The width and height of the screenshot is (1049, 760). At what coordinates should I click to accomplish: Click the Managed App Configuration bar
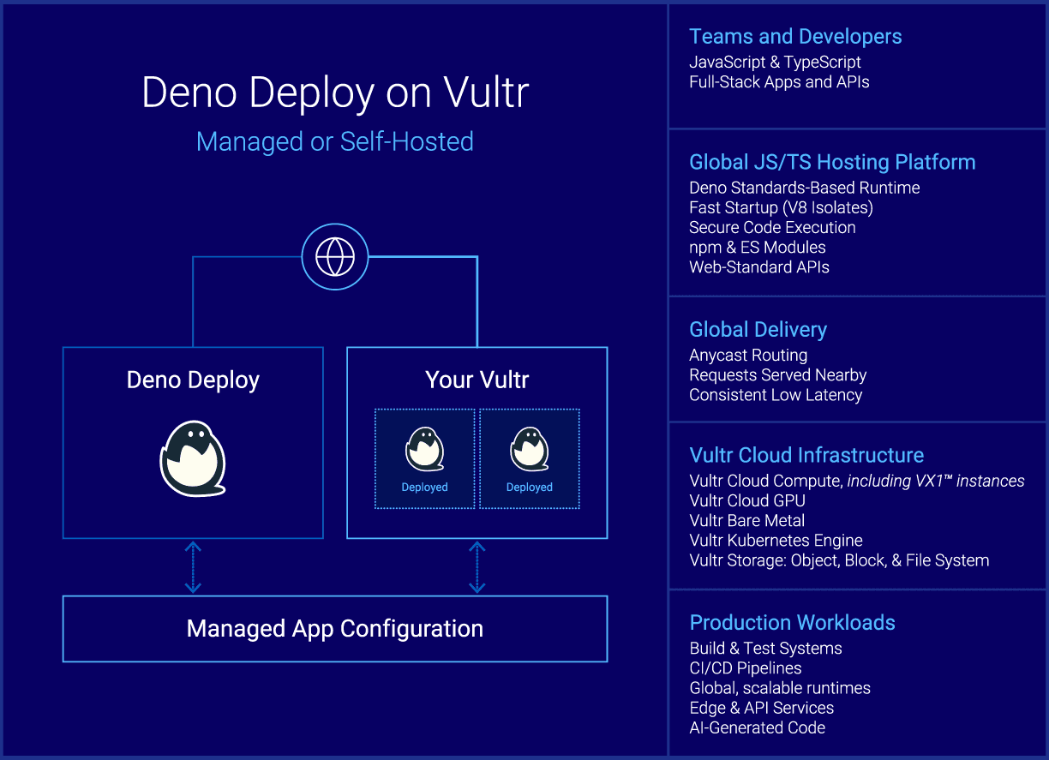click(x=334, y=628)
